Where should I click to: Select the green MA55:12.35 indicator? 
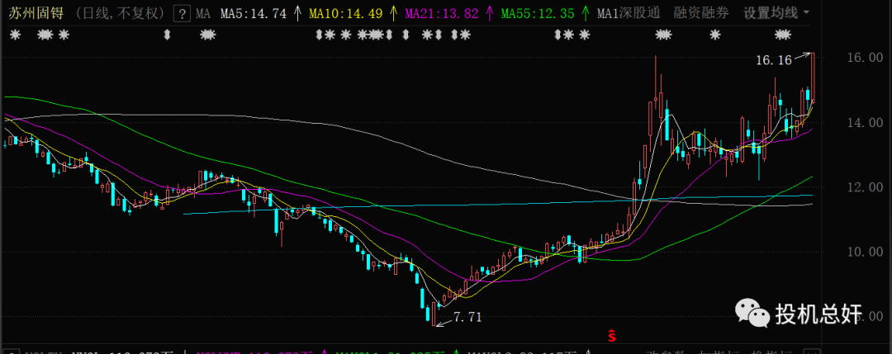(x=538, y=13)
